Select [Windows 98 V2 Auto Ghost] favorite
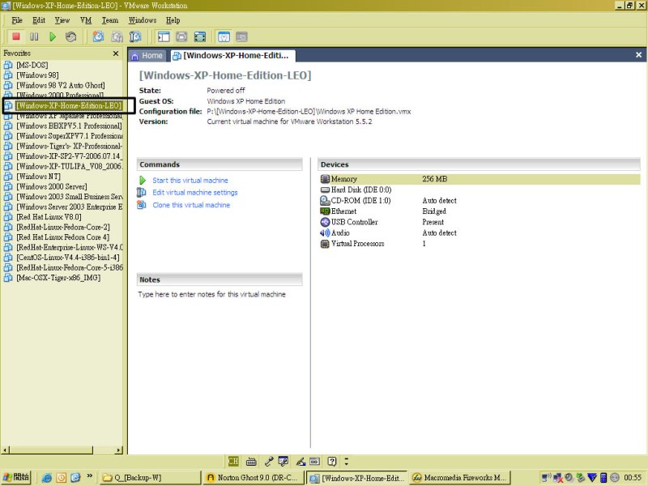This screenshot has height=486, width=648. (x=60, y=86)
